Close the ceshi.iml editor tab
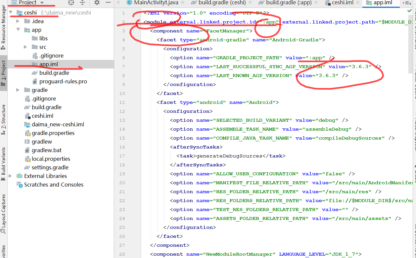This screenshot has width=416, height=258. point(357,3)
